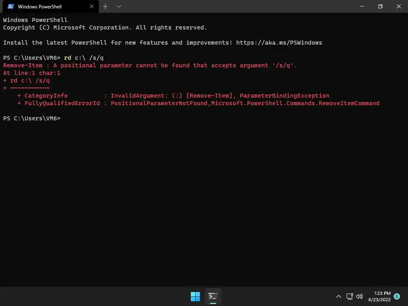Select the Windows PowerShell tab
The image size is (408, 306).
(x=51, y=6)
